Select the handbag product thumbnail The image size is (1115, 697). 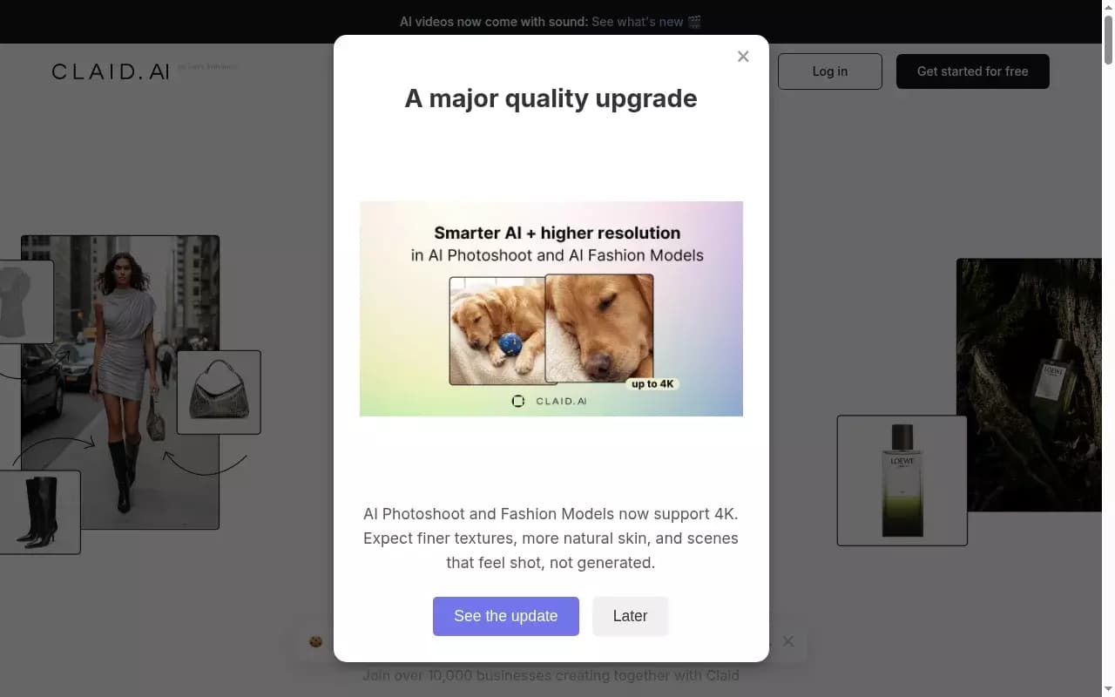click(x=219, y=392)
